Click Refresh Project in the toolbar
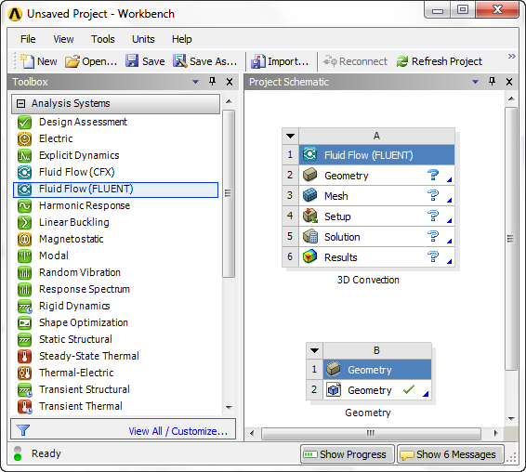526x472 pixels. tap(440, 61)
